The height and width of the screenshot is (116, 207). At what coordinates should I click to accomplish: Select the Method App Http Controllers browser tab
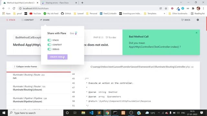pyautogui.click(x=20, y=3)
